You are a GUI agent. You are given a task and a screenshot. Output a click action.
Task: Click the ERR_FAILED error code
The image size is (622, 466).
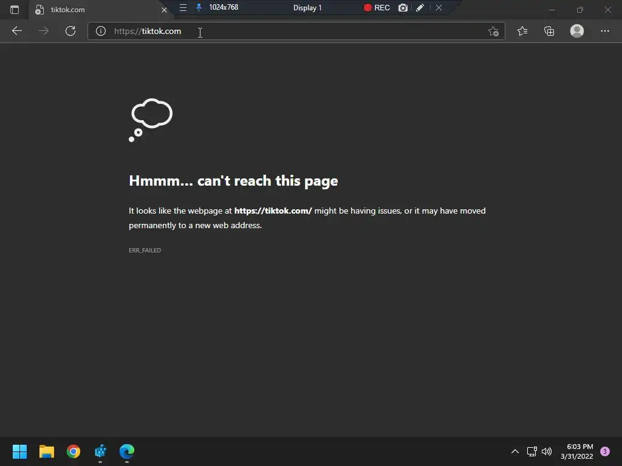(x=145, y=251)
